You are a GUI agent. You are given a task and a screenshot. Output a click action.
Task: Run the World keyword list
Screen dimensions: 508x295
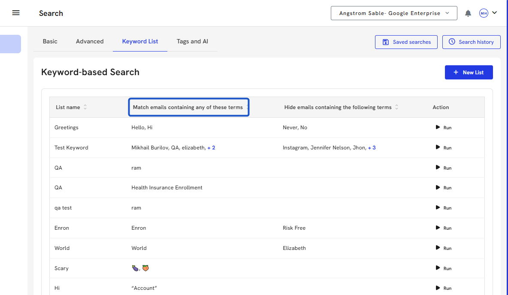click(444, 248)
